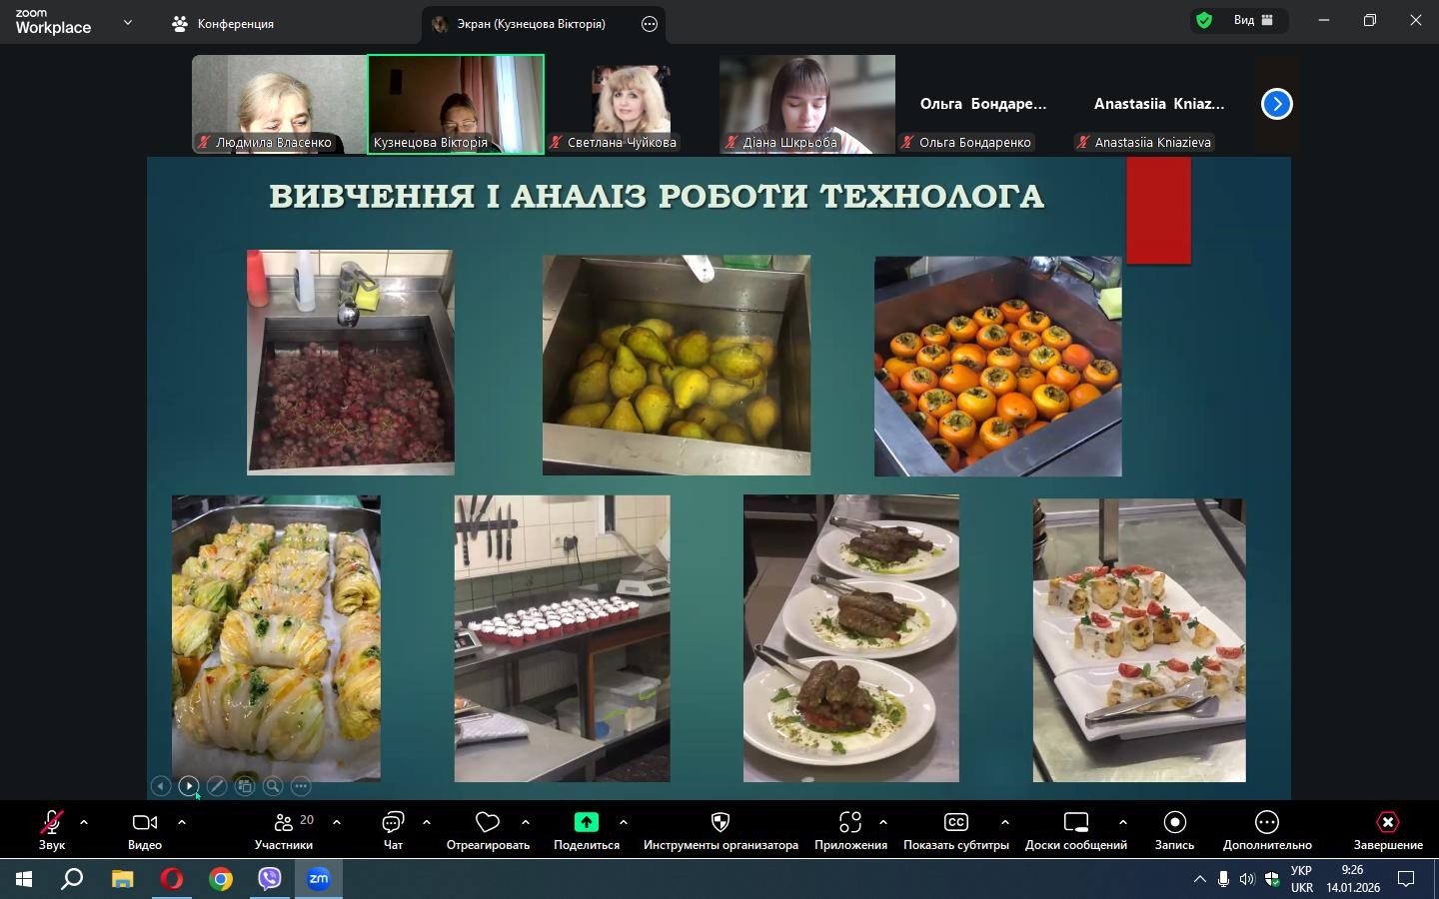Unmute microphone with Звук button
The image size is (1439, 899).
(52, 830)
